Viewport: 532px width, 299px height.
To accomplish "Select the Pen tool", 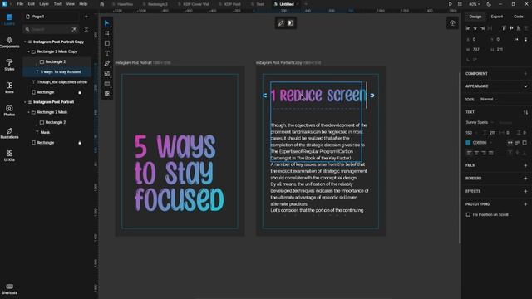I will pos(107,63).
